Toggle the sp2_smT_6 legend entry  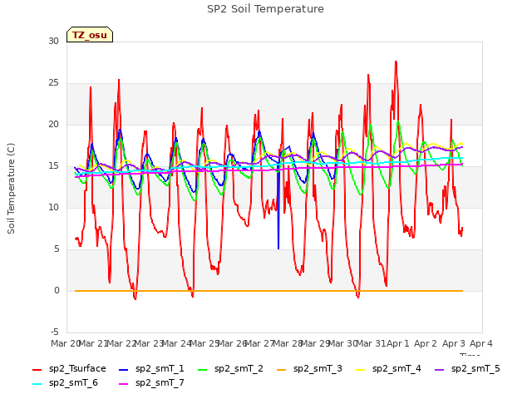point(65,383)
